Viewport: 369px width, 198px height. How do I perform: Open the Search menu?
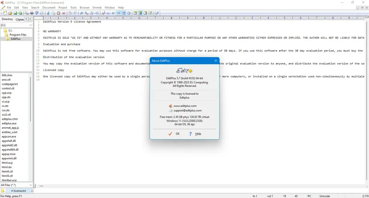[35, 7]
